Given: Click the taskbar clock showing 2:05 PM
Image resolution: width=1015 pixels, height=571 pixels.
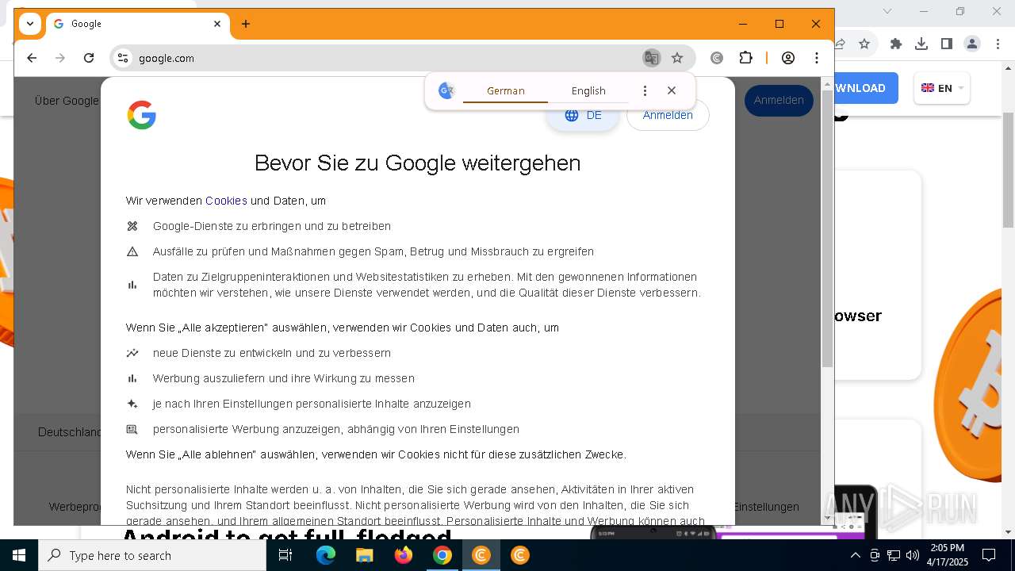Looking at the screenshot, I should coord(948,555).
